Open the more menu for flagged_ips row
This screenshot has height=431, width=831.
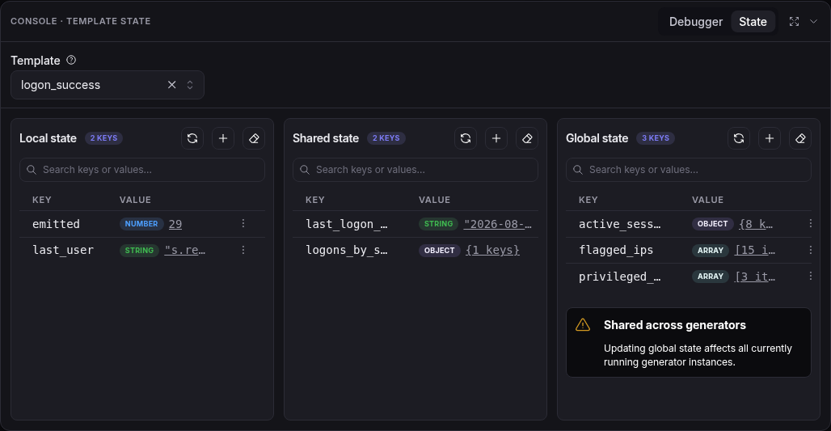click(x=810, y=250)
